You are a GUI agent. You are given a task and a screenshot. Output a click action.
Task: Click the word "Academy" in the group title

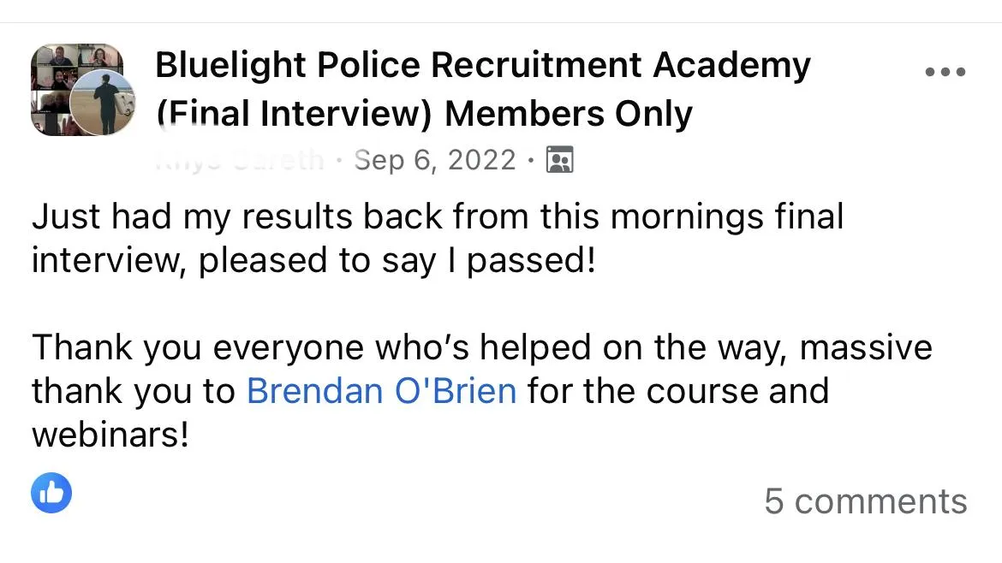tap(731, 66)
